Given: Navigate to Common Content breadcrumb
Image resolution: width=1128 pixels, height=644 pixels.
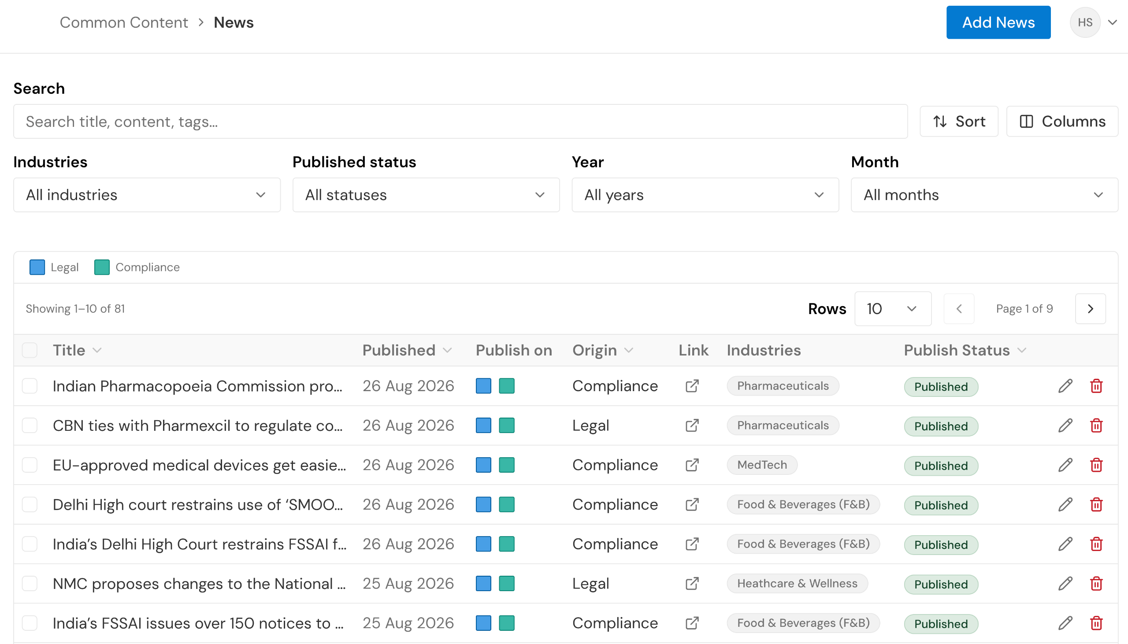Looking at the screenshot, I should pos(124,22).
